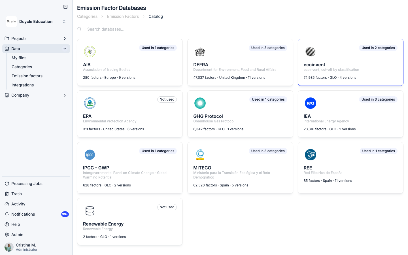Viewport: 408px width, 255px height.
Task: Collapse the Data section chevron
Action: [65, 49]
